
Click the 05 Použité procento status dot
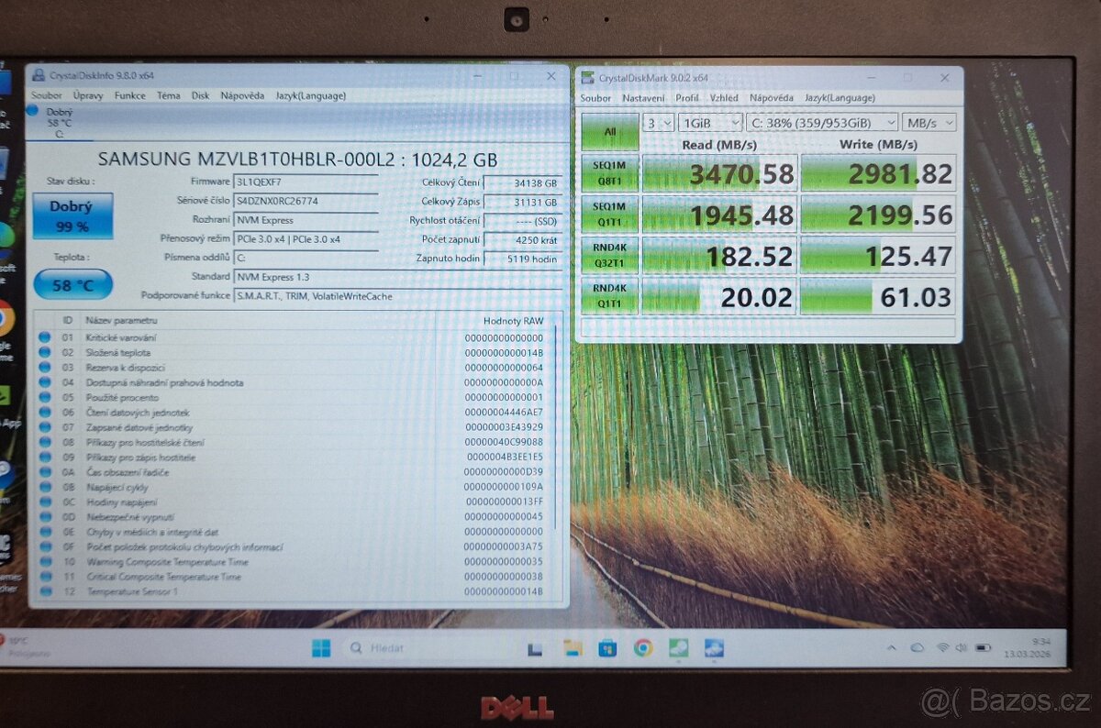coord(44,397)
